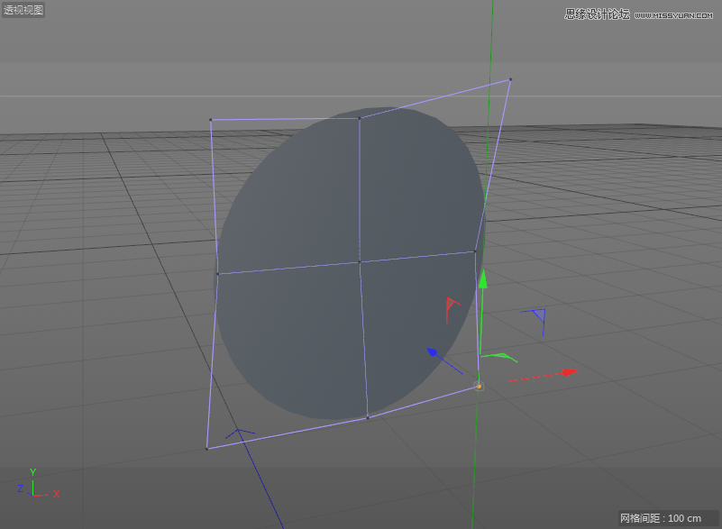
Task: Select the top-left corner point of cage
Action: coord(211,120)
